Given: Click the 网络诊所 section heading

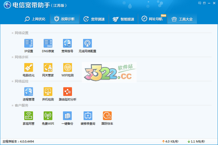Looking at the screenshot, I should (x=21, y=57).
